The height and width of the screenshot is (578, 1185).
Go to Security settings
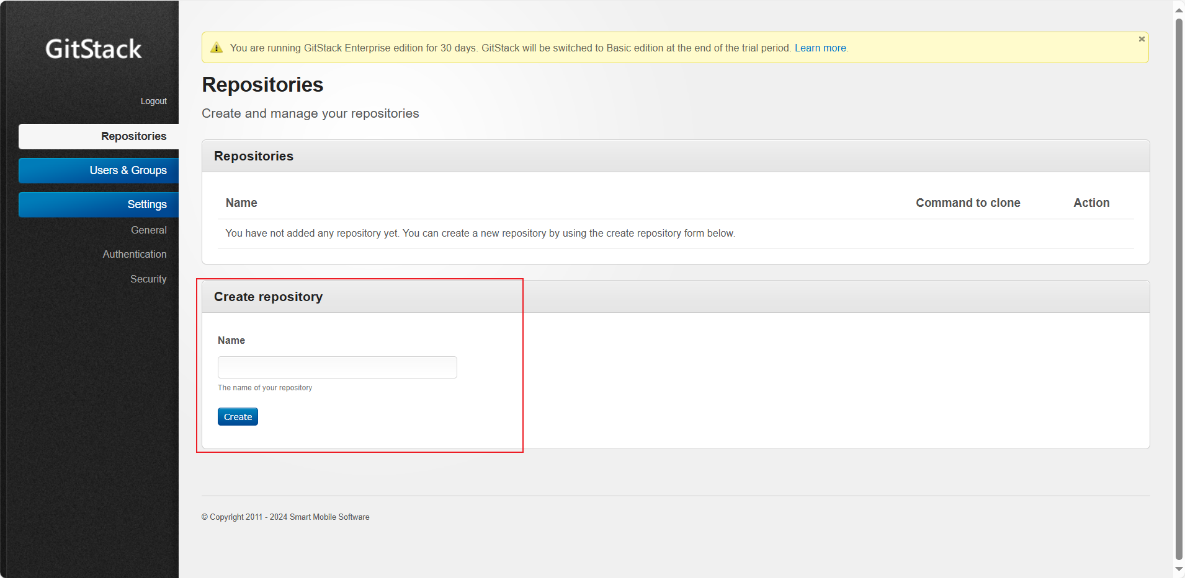tap(148, 279)
